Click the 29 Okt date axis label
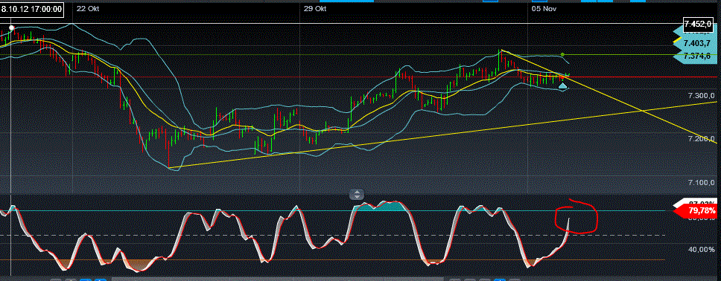This screenshot has width=721, height=281. pos(315,8)
